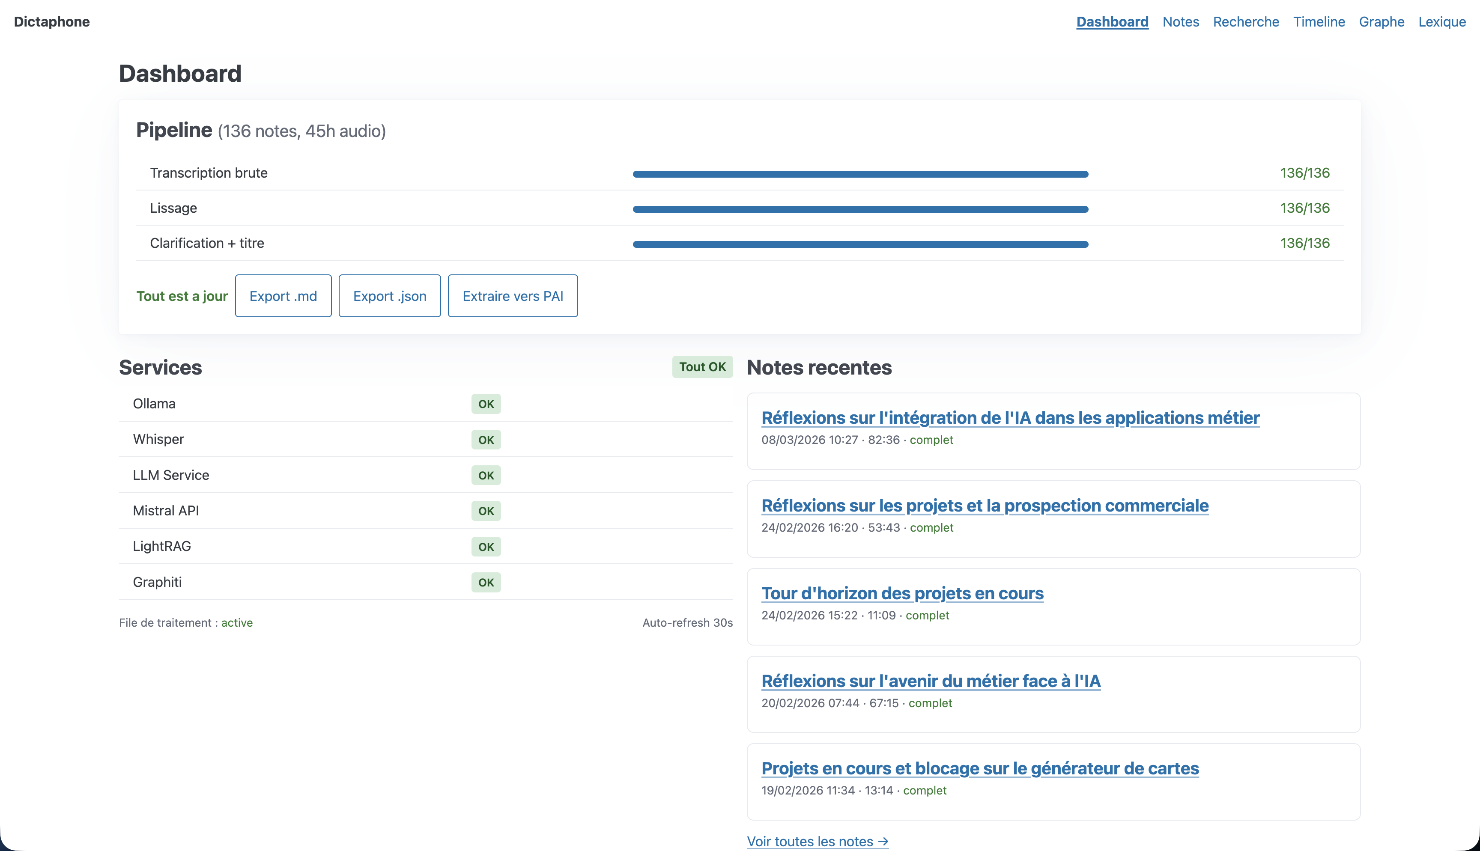The height and width of the screenshot is (851, 1480).
Task: Click the Lissage progress bar
Action: tap(860, 209)
